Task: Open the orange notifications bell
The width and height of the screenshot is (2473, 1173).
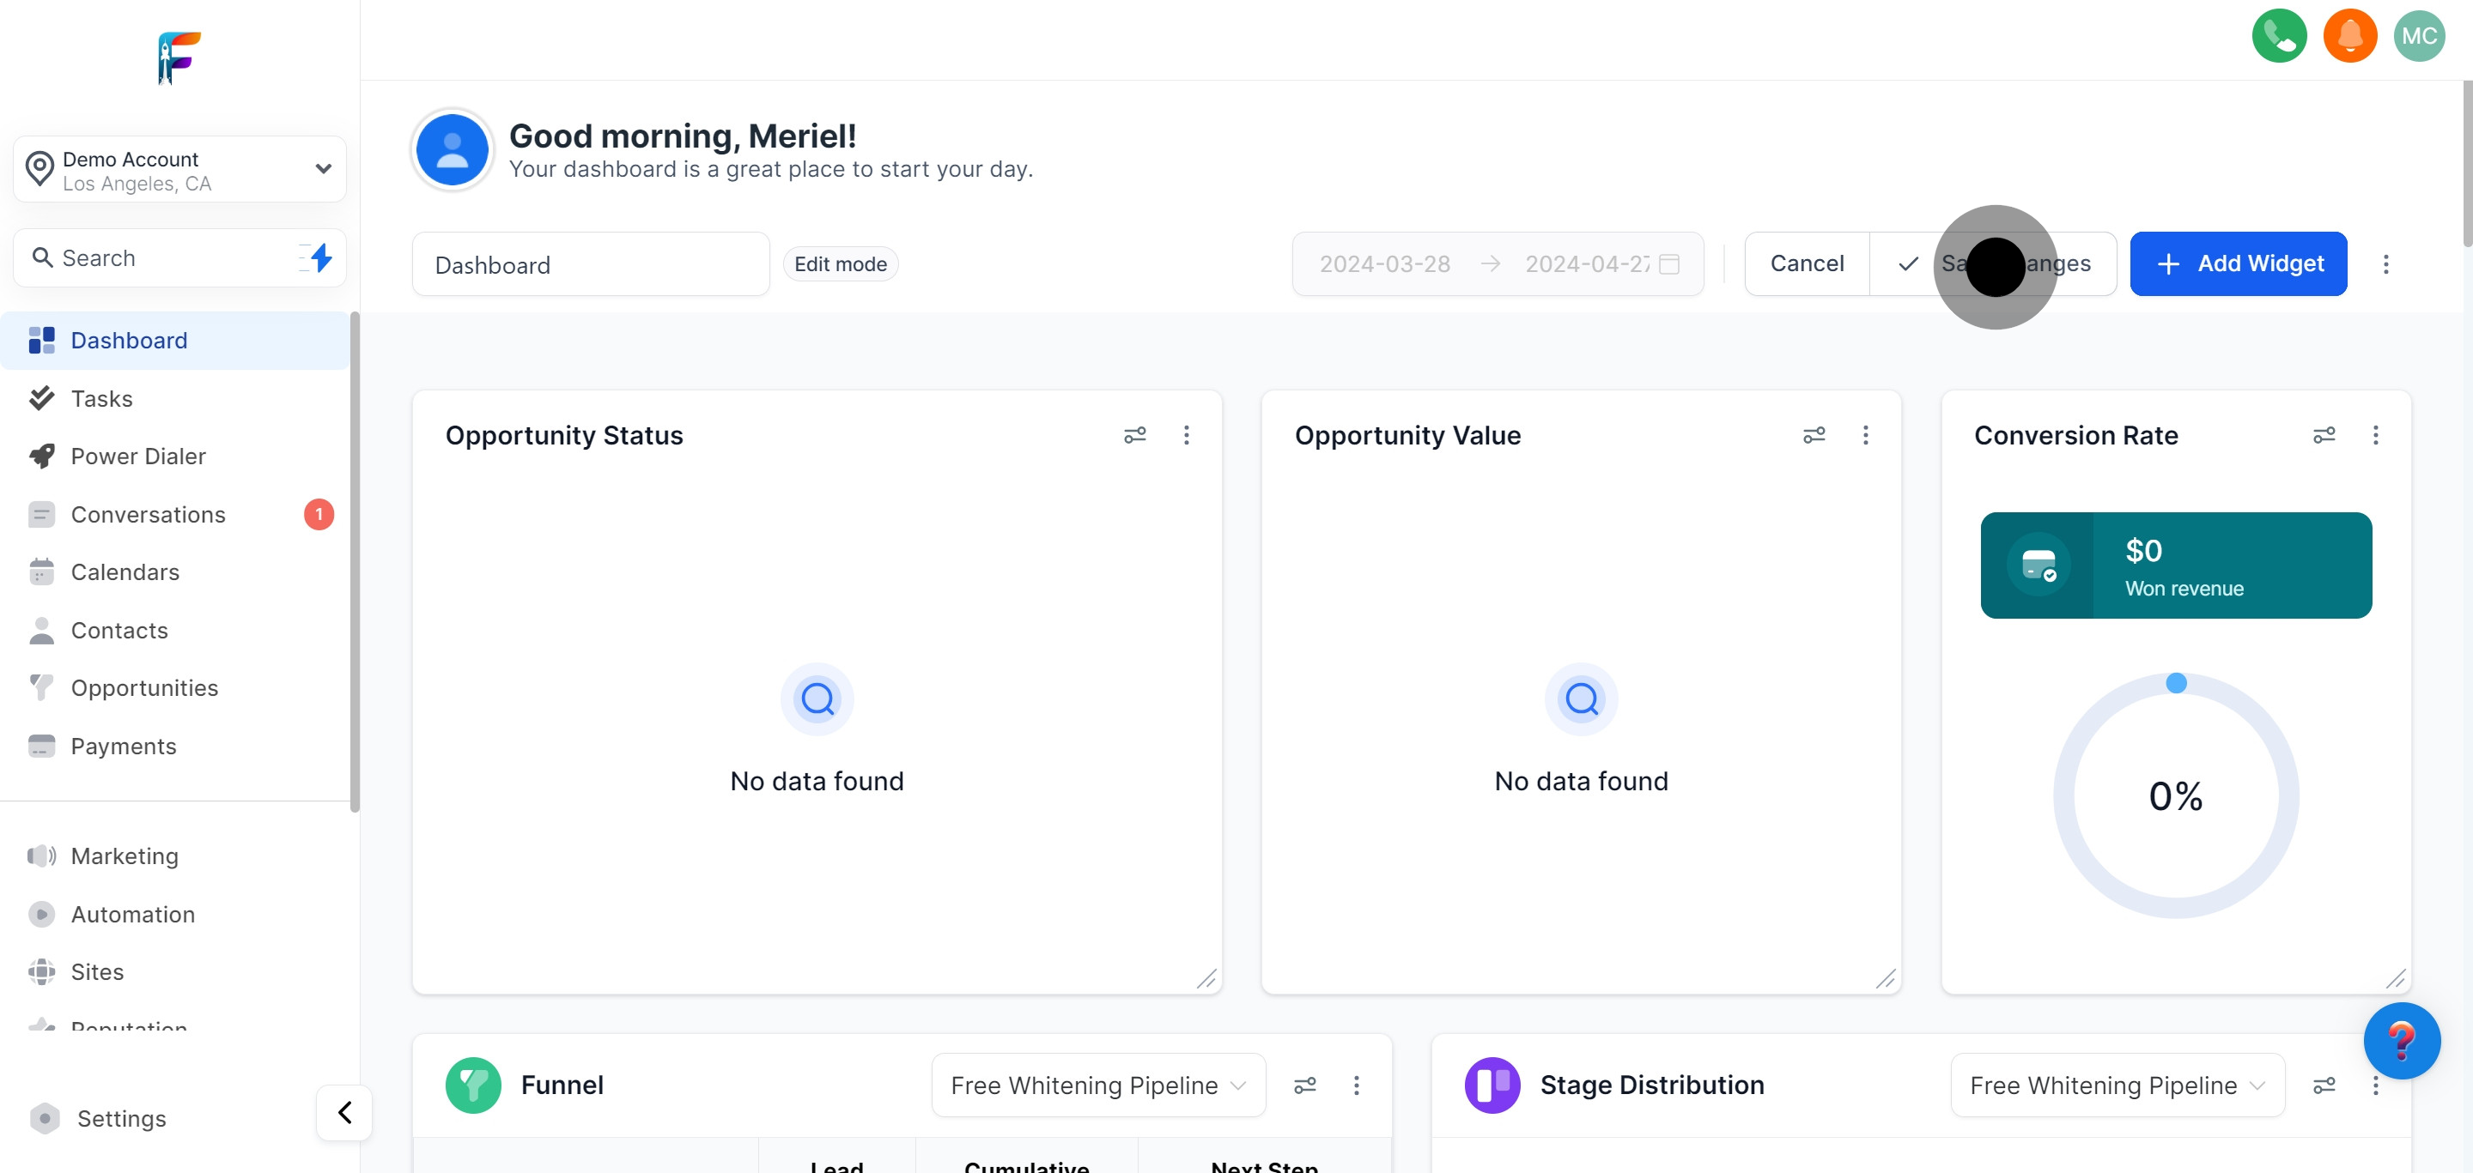Action: point(2349,35)
